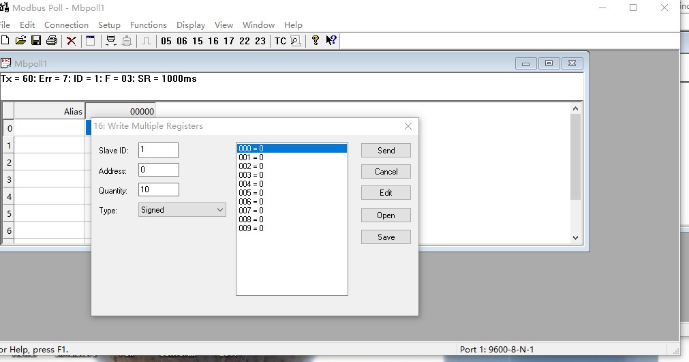Click the yellow question mark About icon
Viewport: 689px width, 362px height.
pyautogui.click(x=316, y=41)
